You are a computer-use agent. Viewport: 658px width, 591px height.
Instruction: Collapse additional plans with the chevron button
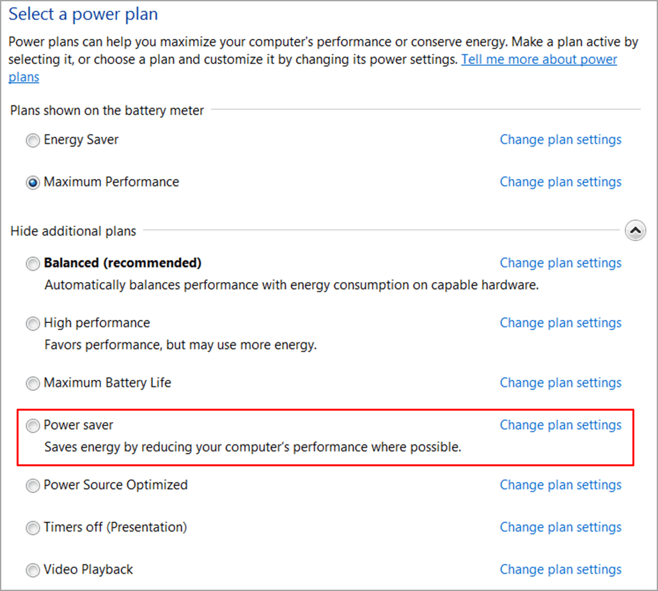pos(635,230)
